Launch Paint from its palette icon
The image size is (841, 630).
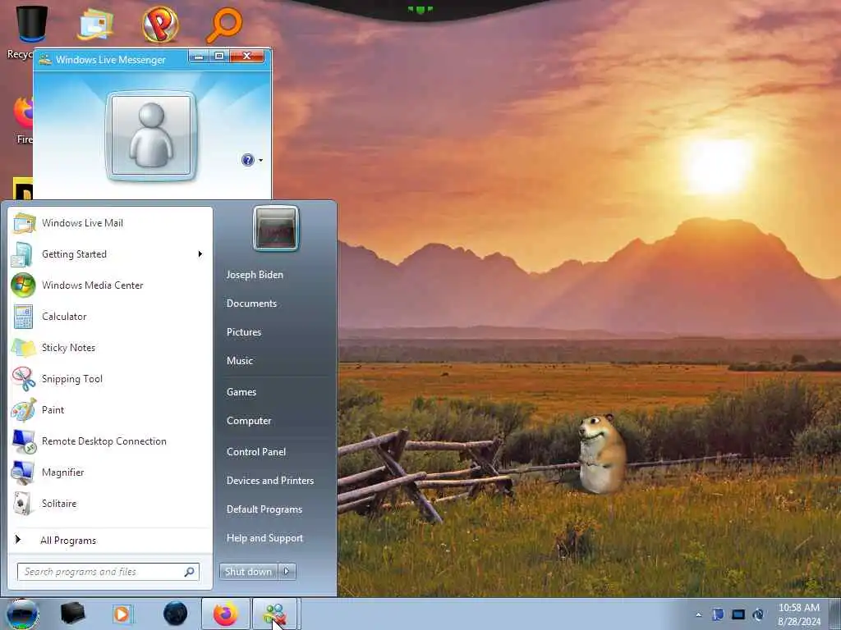click(24, 410)
